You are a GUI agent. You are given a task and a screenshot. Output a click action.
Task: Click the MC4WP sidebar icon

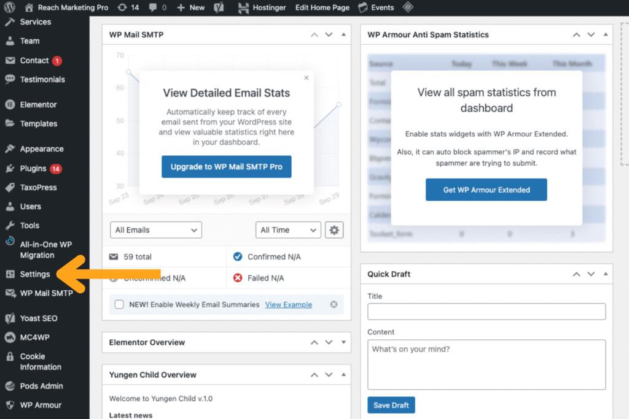(10, 337)
